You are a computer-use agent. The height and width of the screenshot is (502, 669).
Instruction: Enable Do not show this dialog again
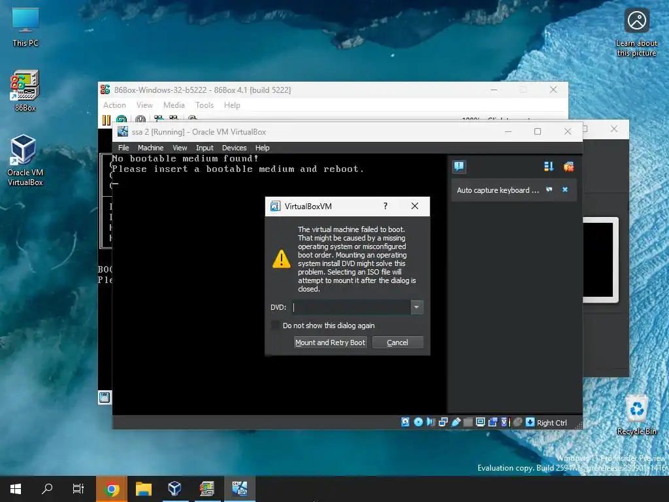[x=275, y=326]
